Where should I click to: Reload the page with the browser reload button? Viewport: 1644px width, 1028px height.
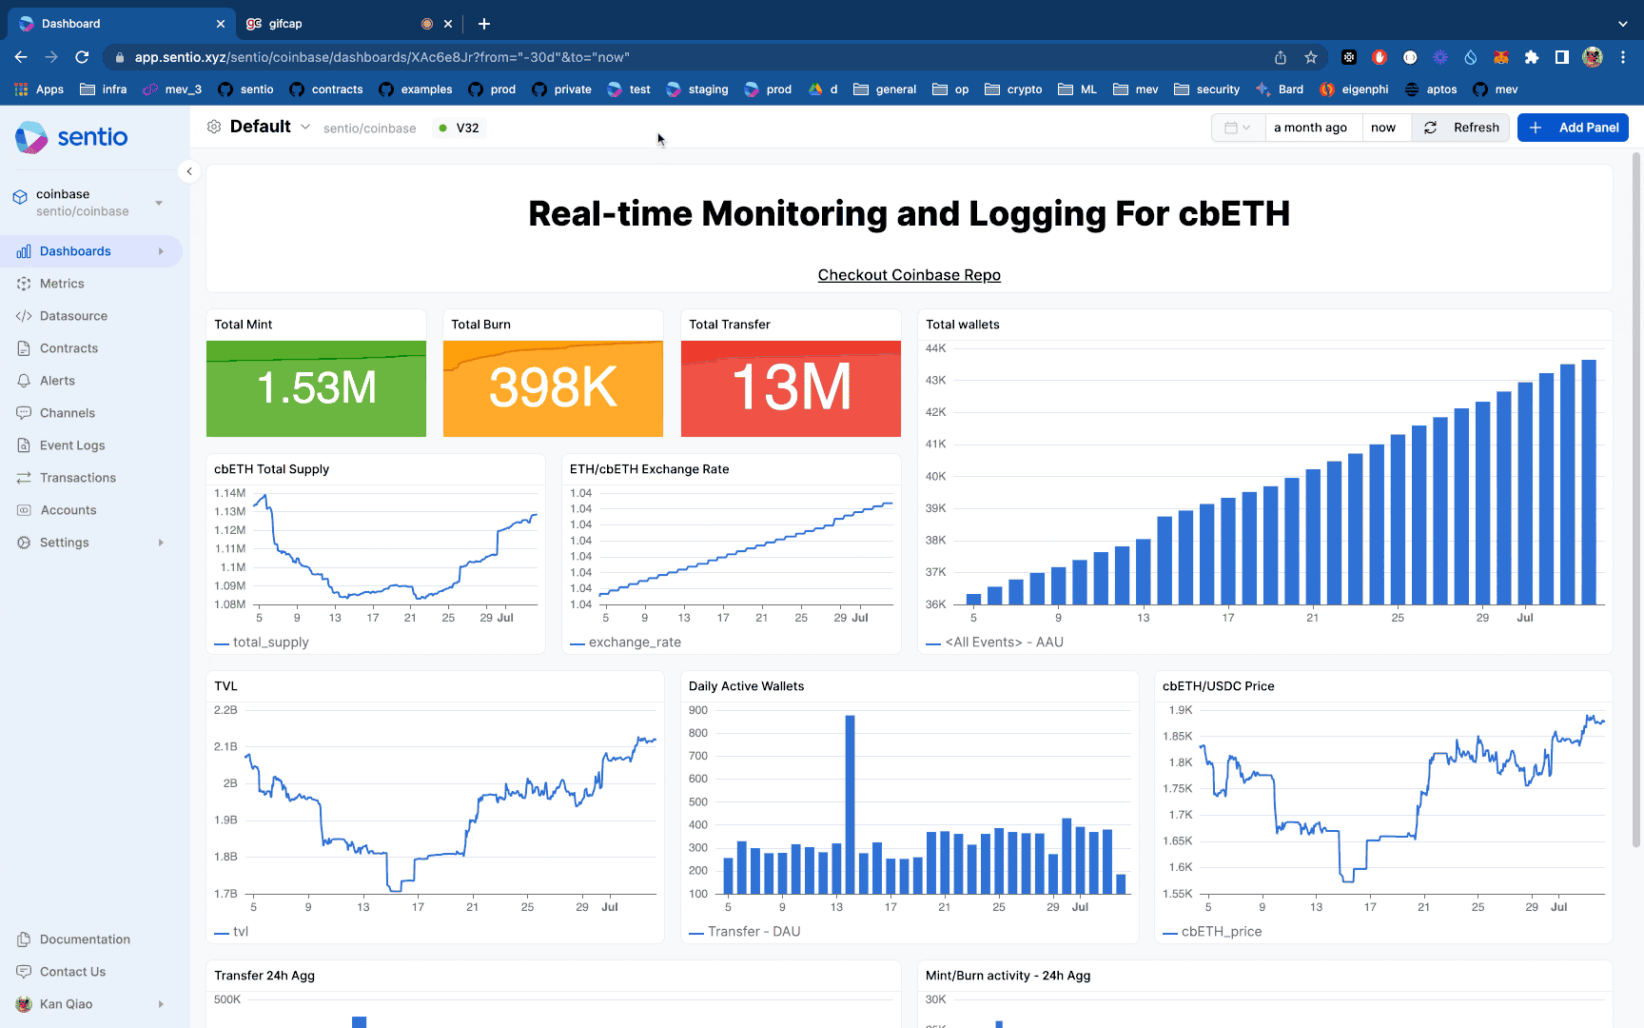click(x=82, y=57)
